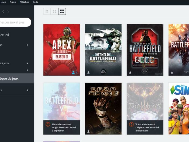189x142 pixels.
Task: Open the Aide menu
Action: (36, 2)
